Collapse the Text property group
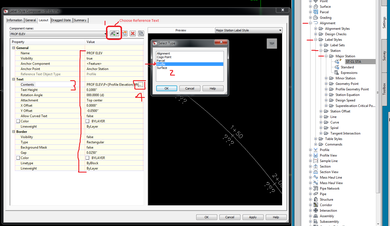390x226 pixels. 14,79
